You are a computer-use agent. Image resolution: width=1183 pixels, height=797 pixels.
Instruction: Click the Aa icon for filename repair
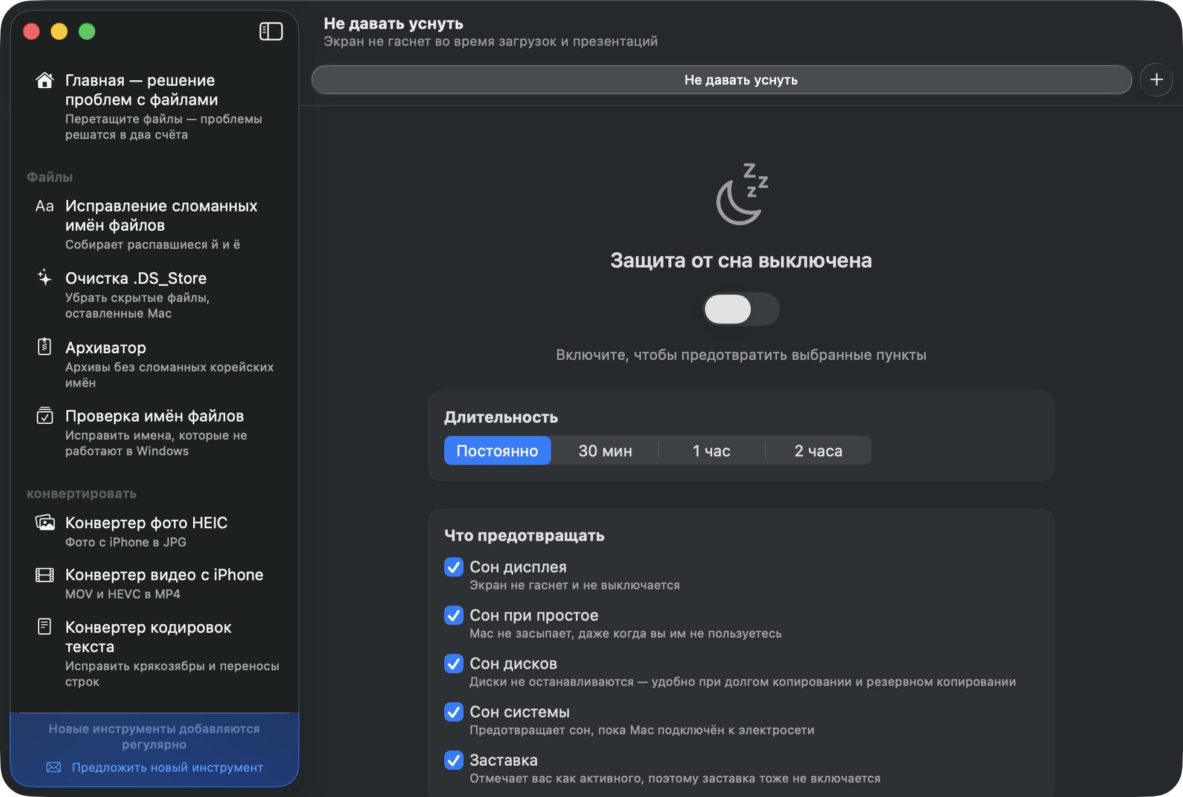(45, 206)
